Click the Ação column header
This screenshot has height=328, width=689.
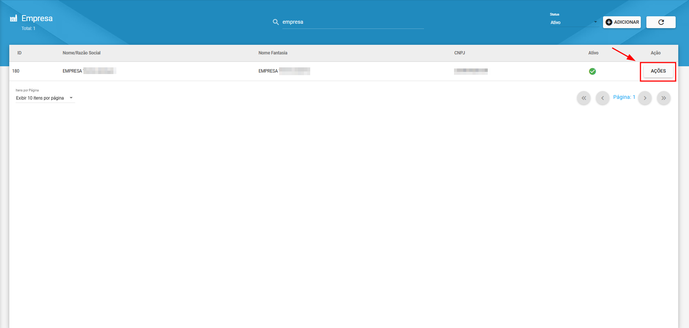[x=656, y=53]
